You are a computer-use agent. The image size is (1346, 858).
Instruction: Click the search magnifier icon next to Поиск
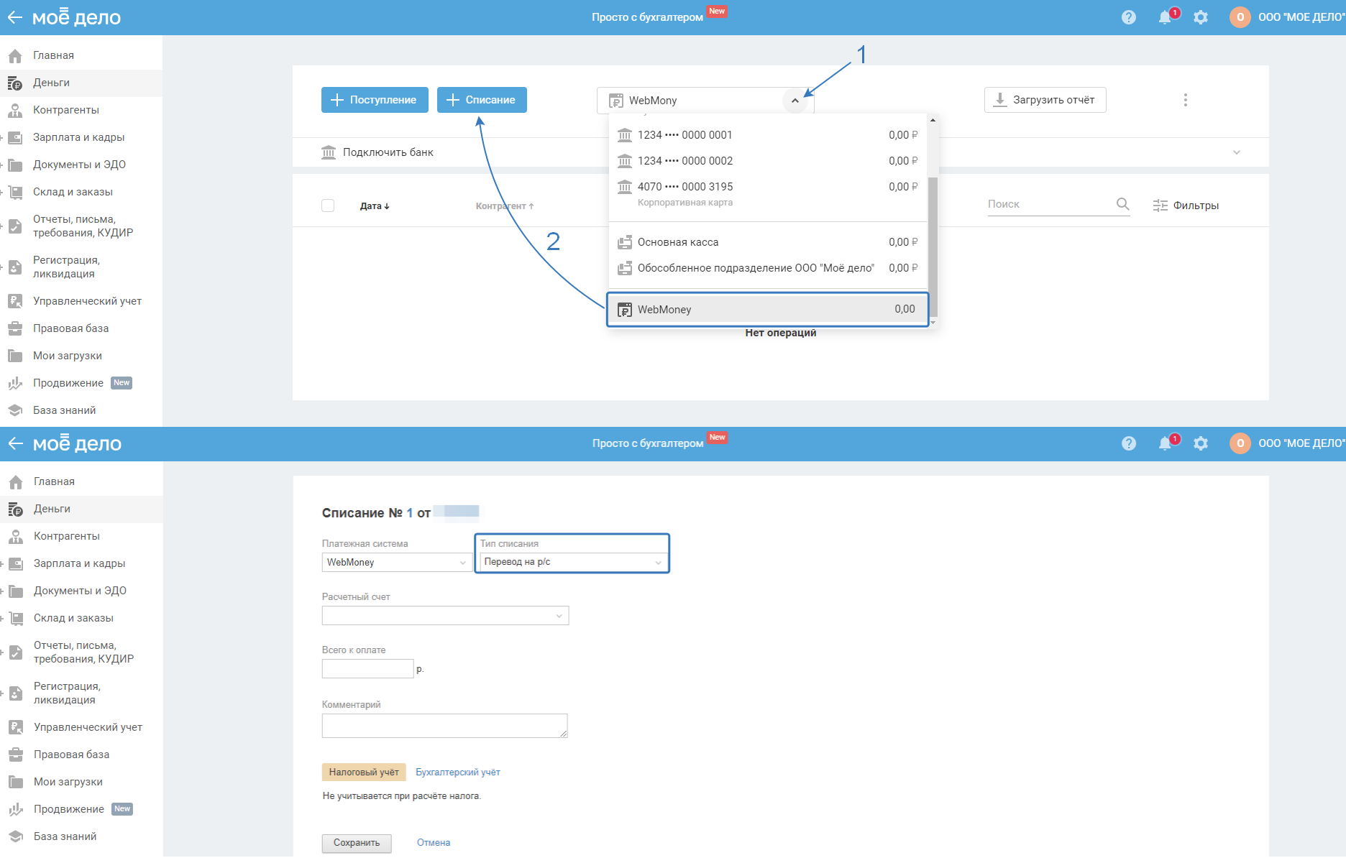[x=1122, y=204]
